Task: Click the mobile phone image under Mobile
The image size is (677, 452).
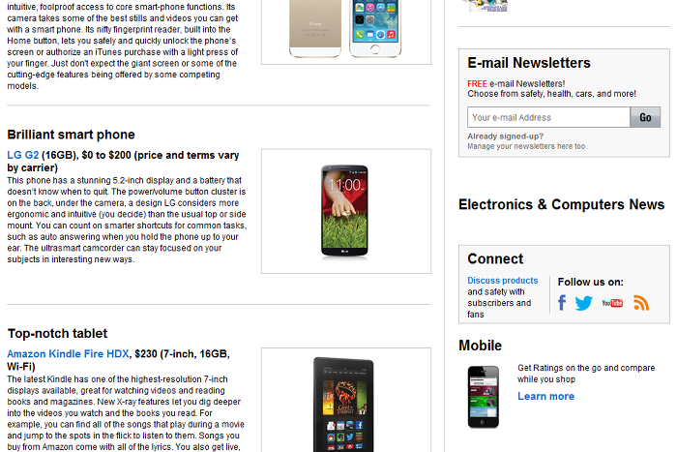Action: 484,397
